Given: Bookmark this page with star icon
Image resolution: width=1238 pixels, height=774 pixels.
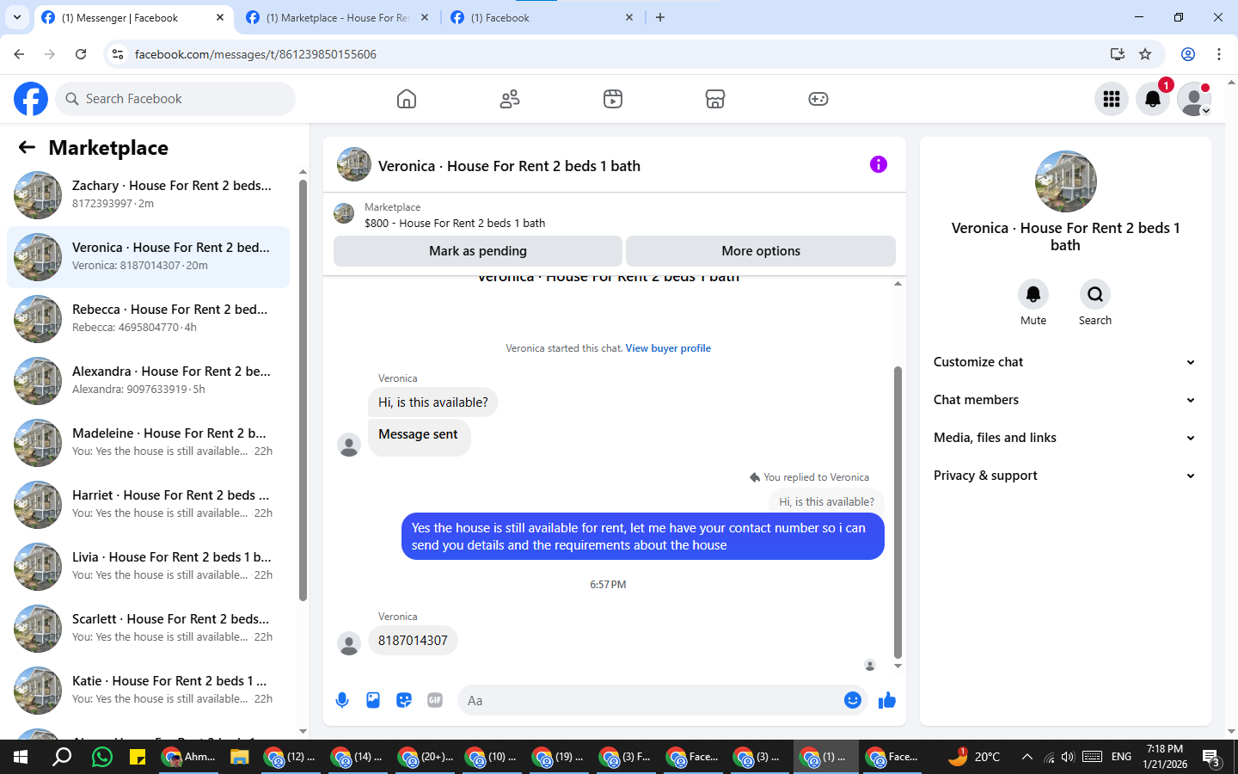Looking at the screenshot, I should [x=1145, y=54].
